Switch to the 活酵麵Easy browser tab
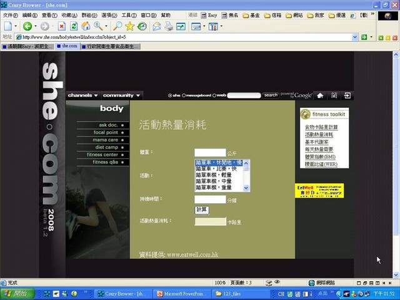This screenshot has height=300, width=400. (27, 46)
